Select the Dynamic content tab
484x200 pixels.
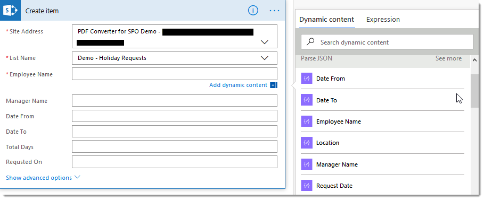click(326, 20)
